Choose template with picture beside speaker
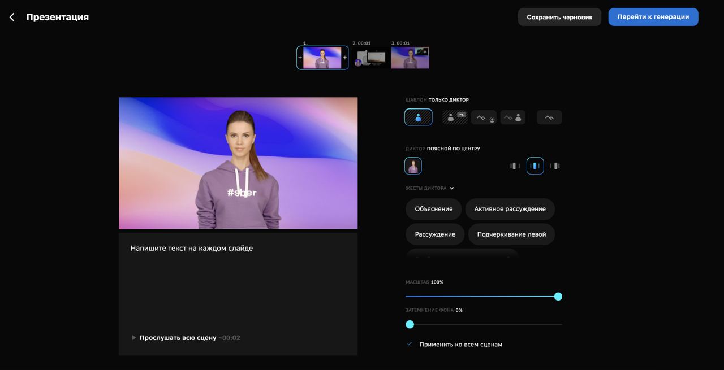 tap(512, 117)
